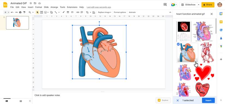Open the Tools menu
The width and height of the screenshot is (225, 104).
(x=62, y=7)
